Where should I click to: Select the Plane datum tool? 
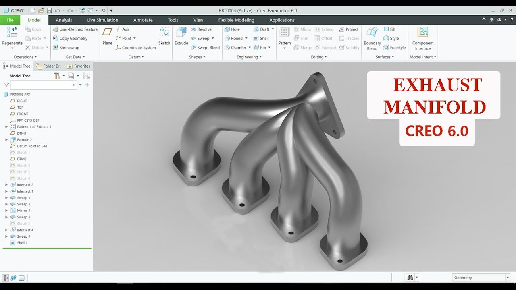click(107, 36)
